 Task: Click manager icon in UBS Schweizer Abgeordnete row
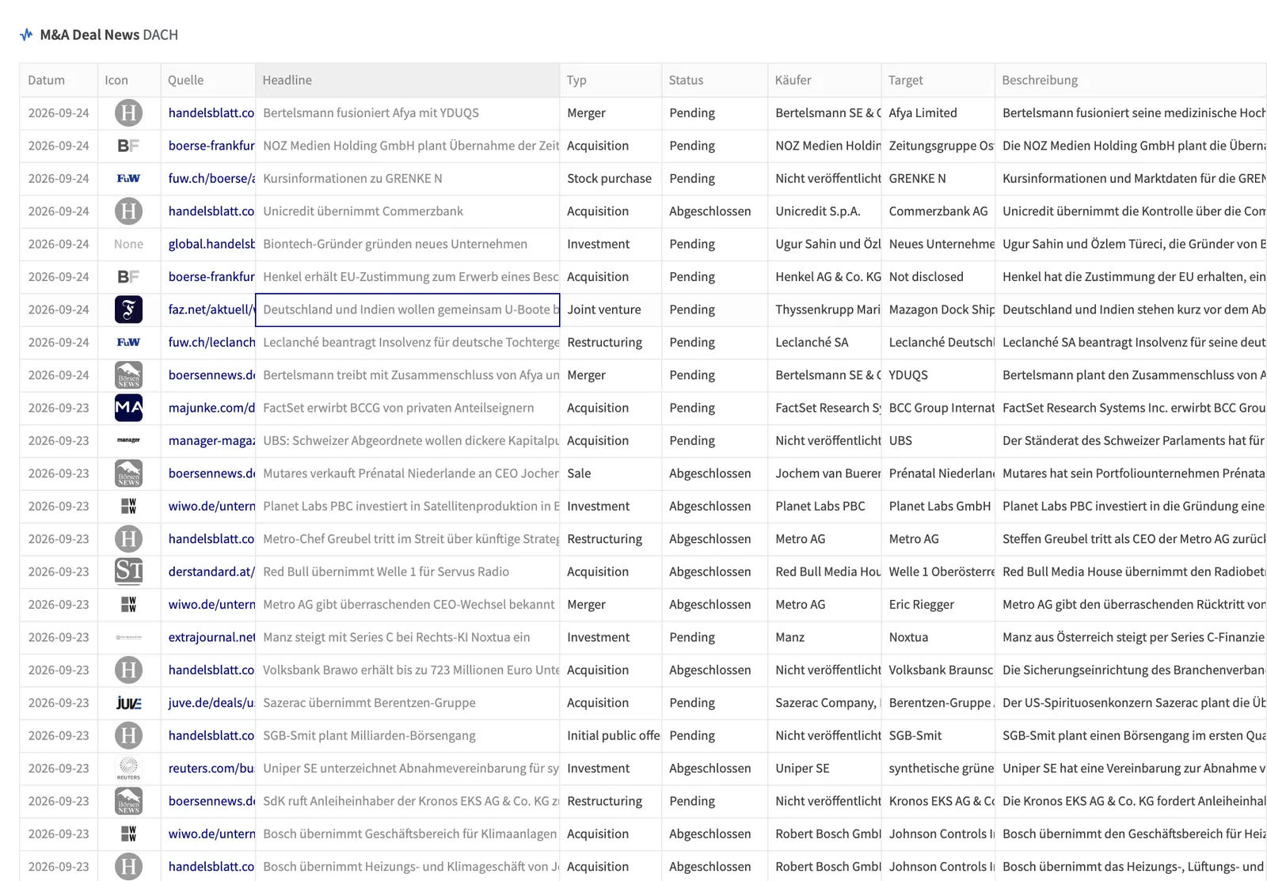pos(128,441)
